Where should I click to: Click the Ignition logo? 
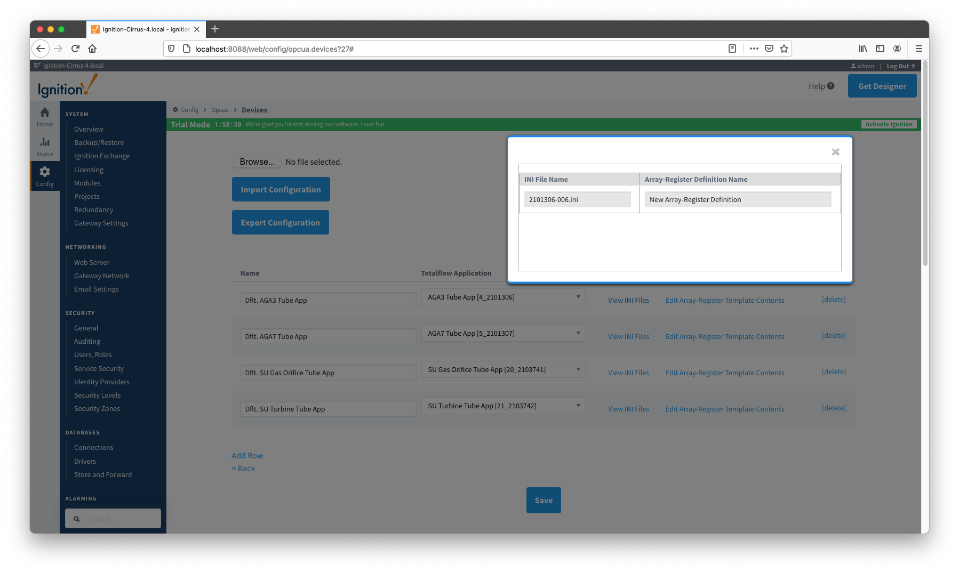68,86
